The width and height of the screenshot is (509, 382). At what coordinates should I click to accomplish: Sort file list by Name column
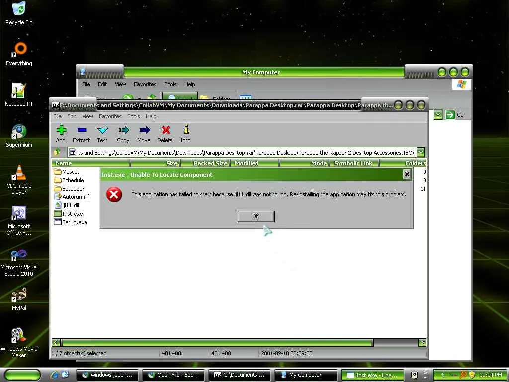[90, 163]
